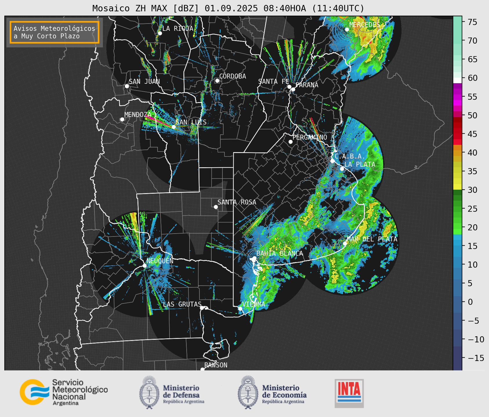Click the Servicio Meteorológico Nacional text

[80, 392]
